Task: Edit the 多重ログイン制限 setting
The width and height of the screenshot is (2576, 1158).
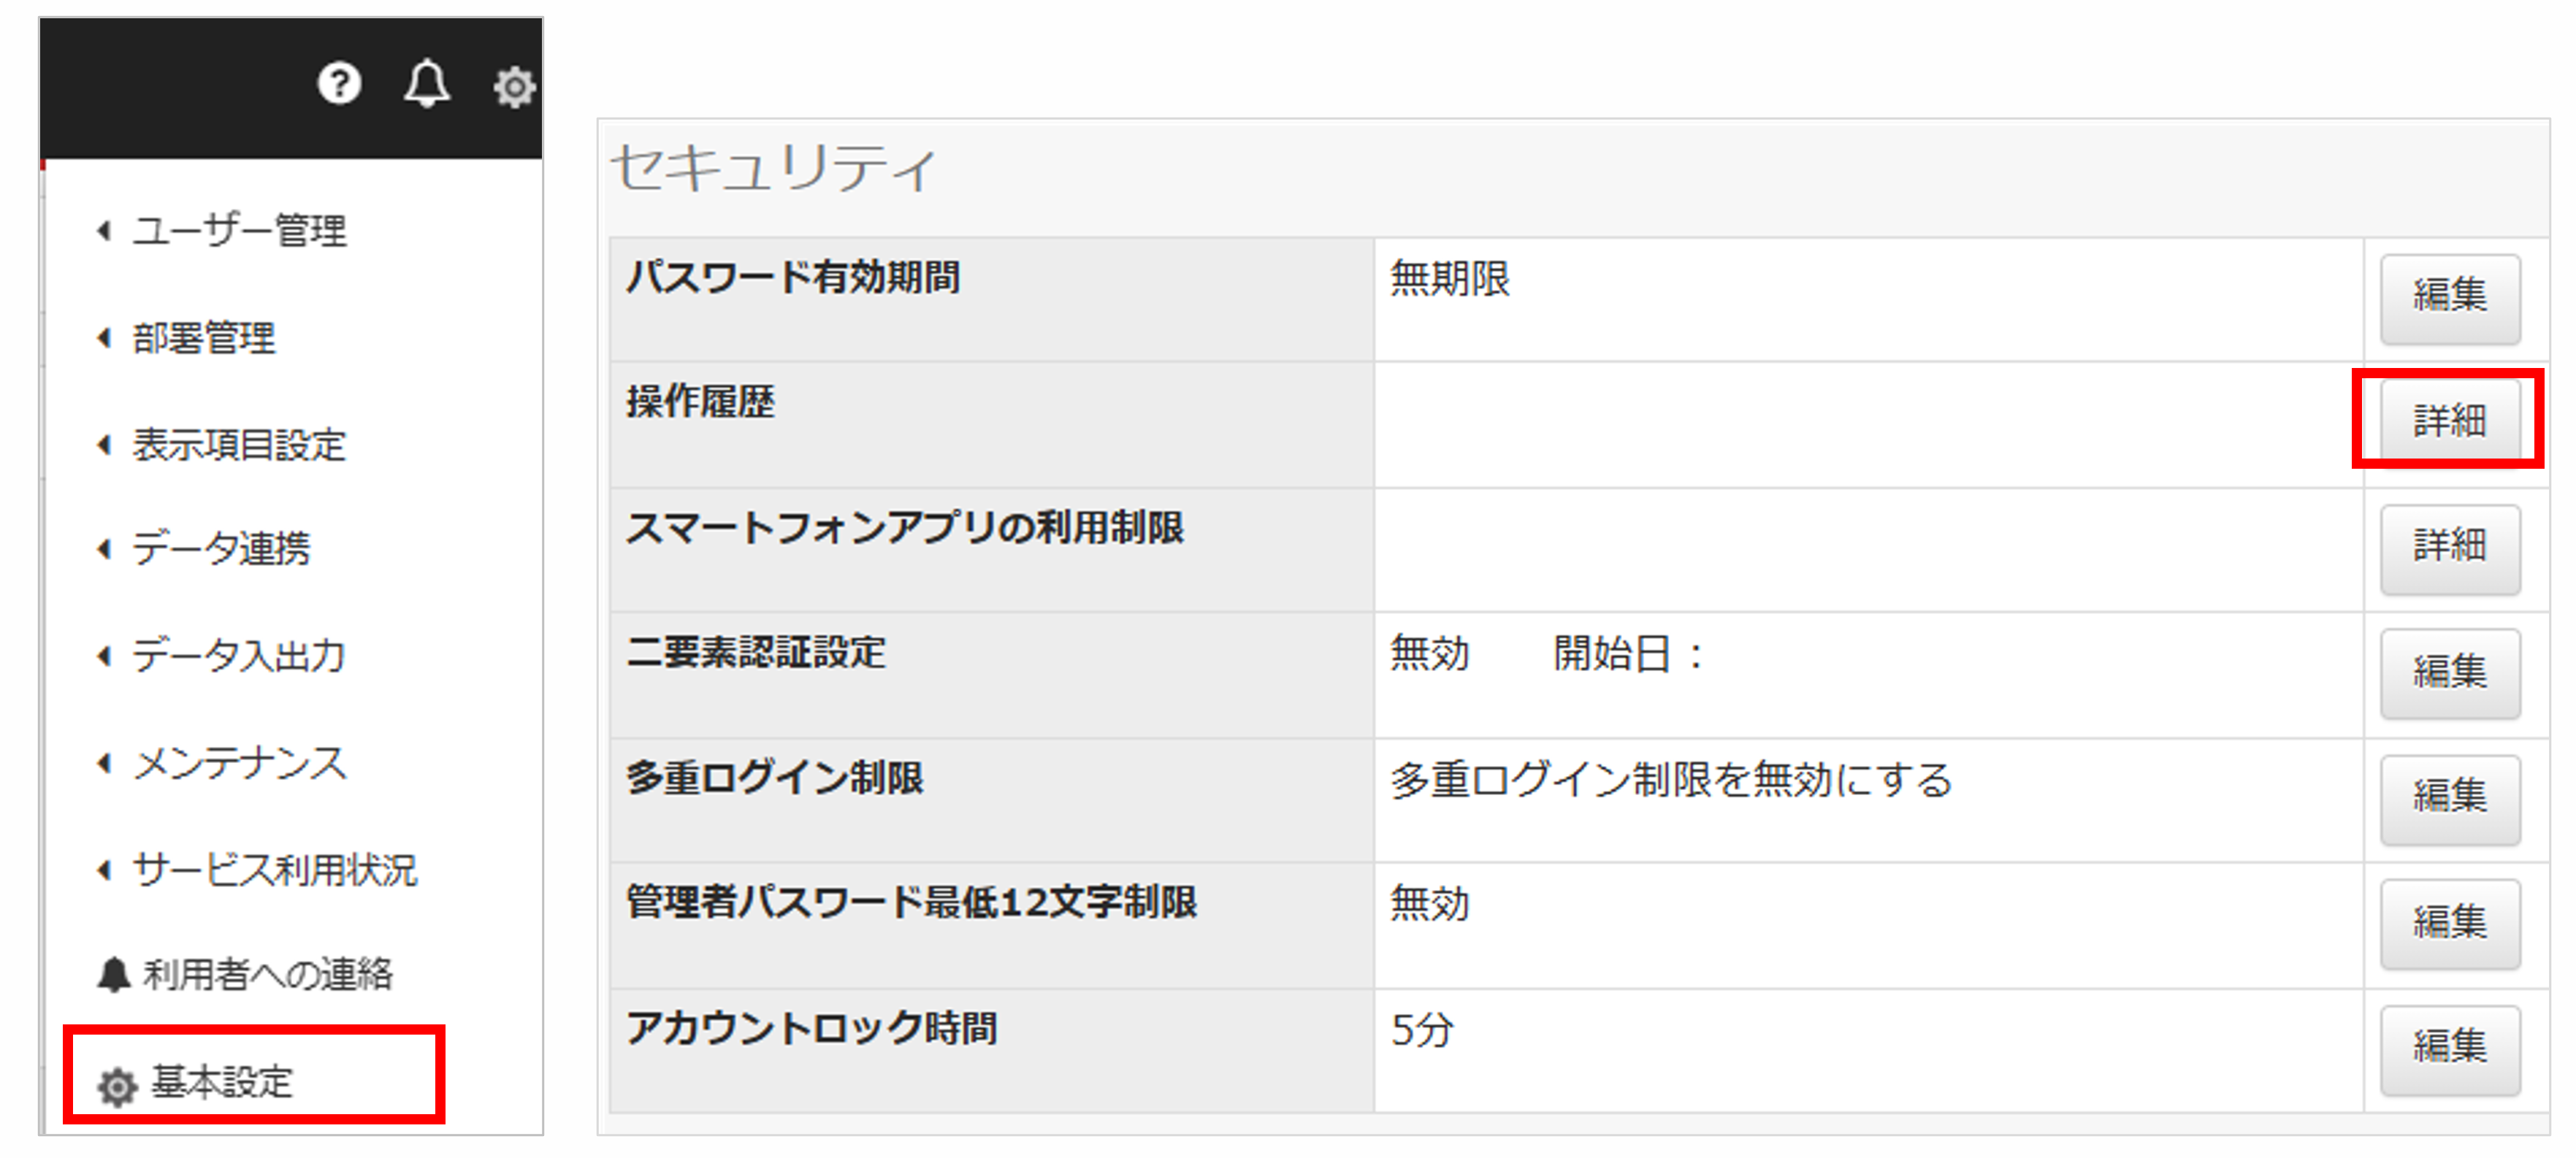Action: click(2449, 796)
